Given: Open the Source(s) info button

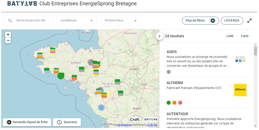Looking at the screenshot, I should click(67, 122).
